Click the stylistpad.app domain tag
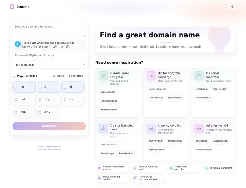This screenshot has width=246, height=188. pyautogui.click(x=156, y=98)
